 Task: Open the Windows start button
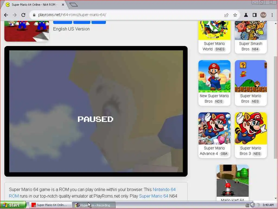13,205
